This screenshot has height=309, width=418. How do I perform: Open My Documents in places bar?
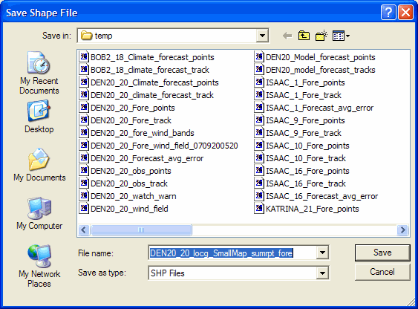coord(39,165)
